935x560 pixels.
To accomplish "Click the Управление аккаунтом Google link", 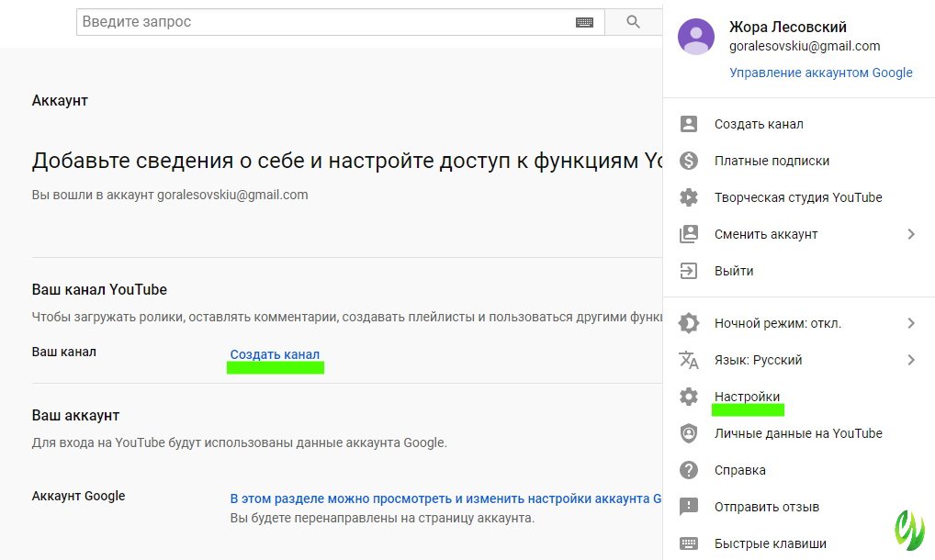I will (821, 73).
